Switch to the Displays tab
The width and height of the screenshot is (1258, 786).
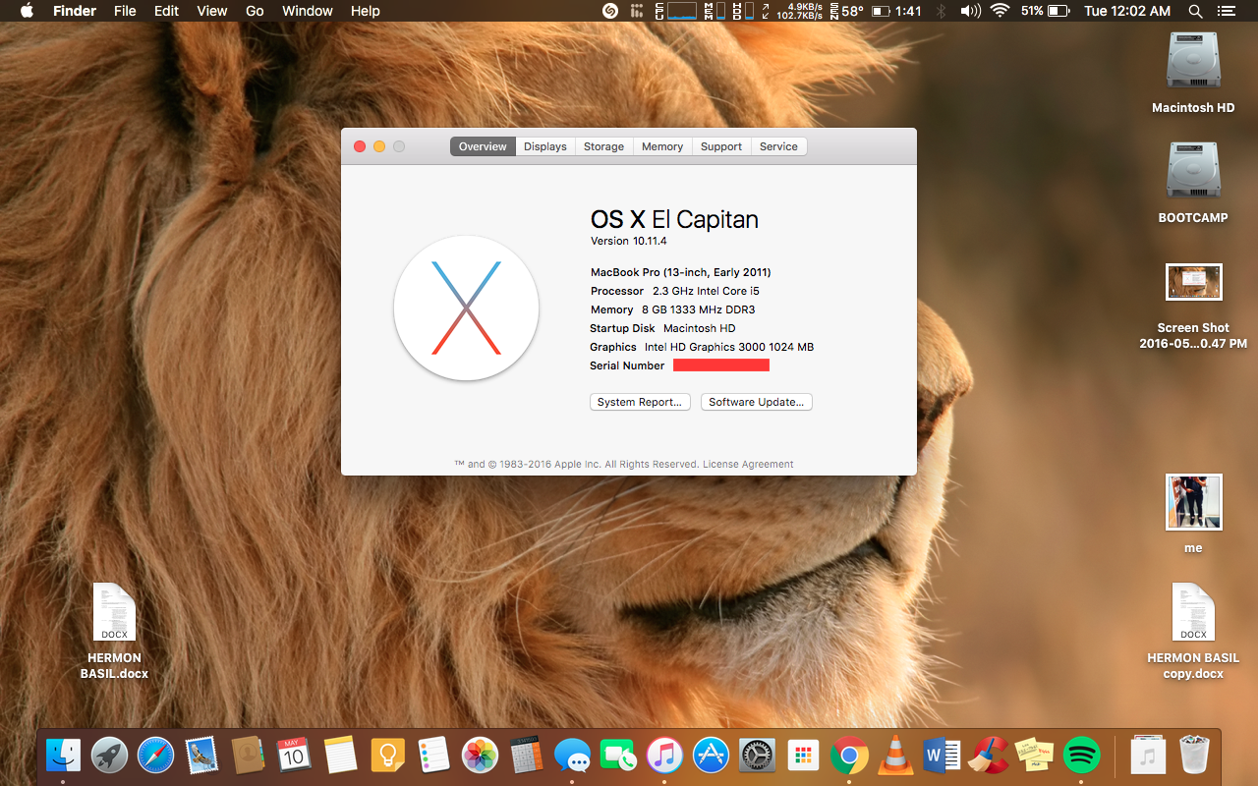(x=545, y=146)
